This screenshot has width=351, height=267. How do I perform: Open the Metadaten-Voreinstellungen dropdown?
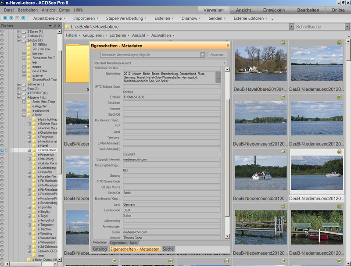[203, 55]
